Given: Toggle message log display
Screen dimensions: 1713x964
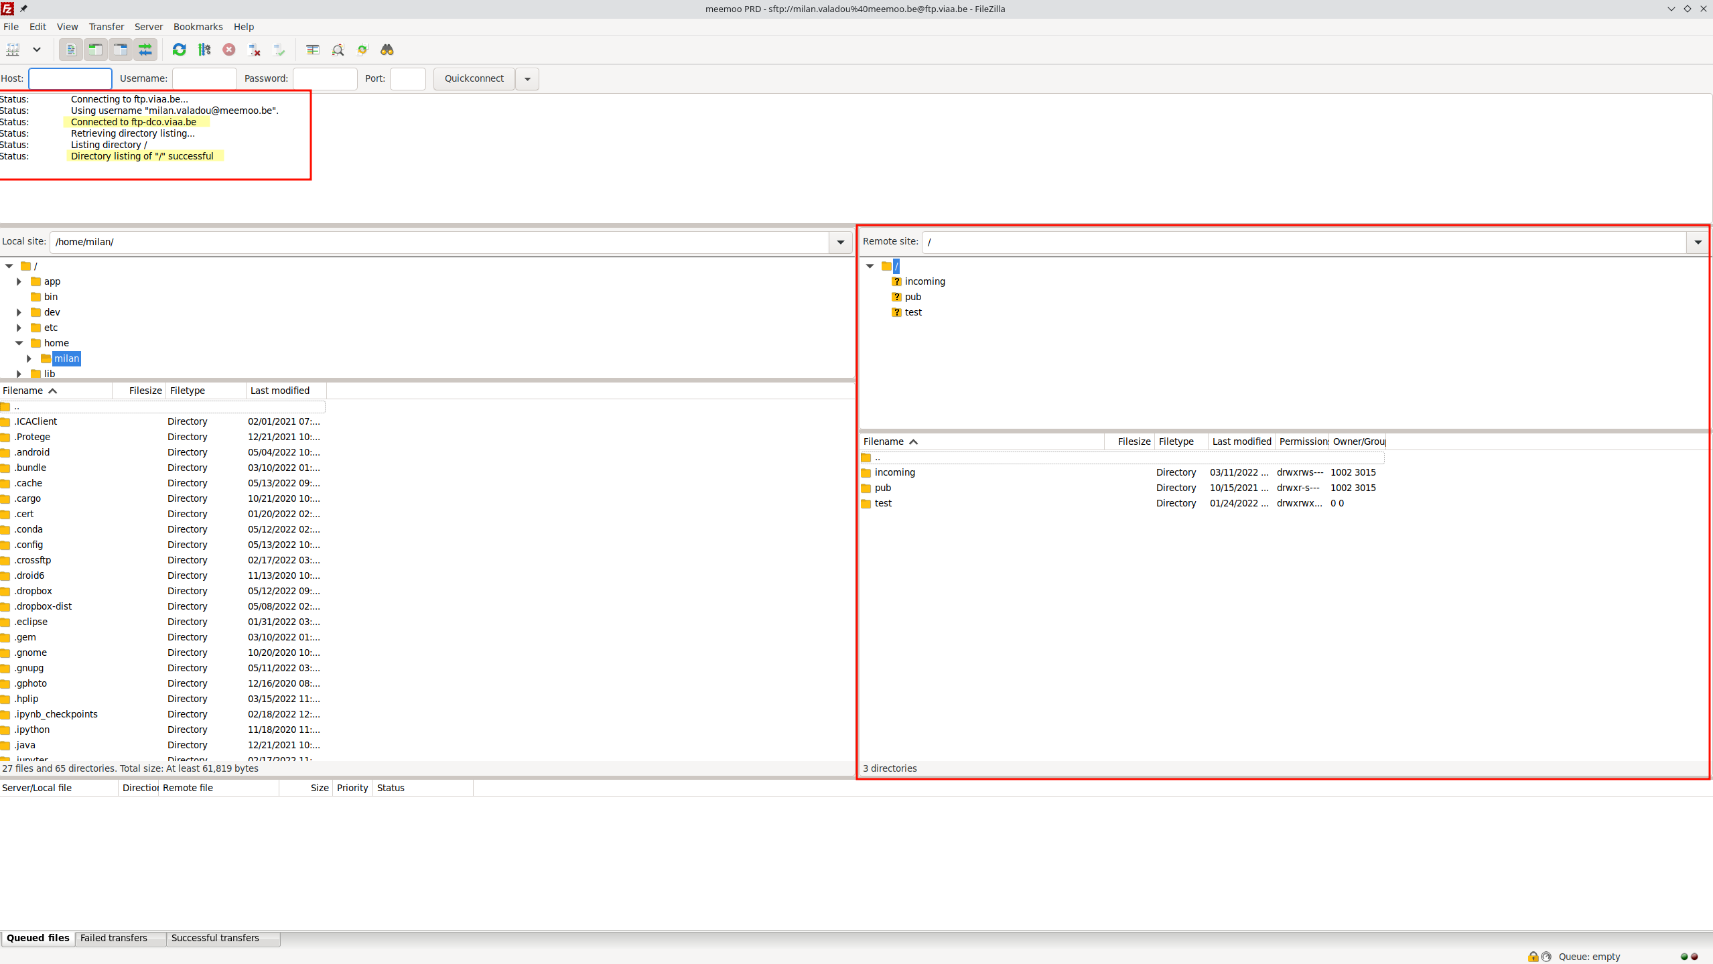Looking at the screenshot, I should (70, 50).
